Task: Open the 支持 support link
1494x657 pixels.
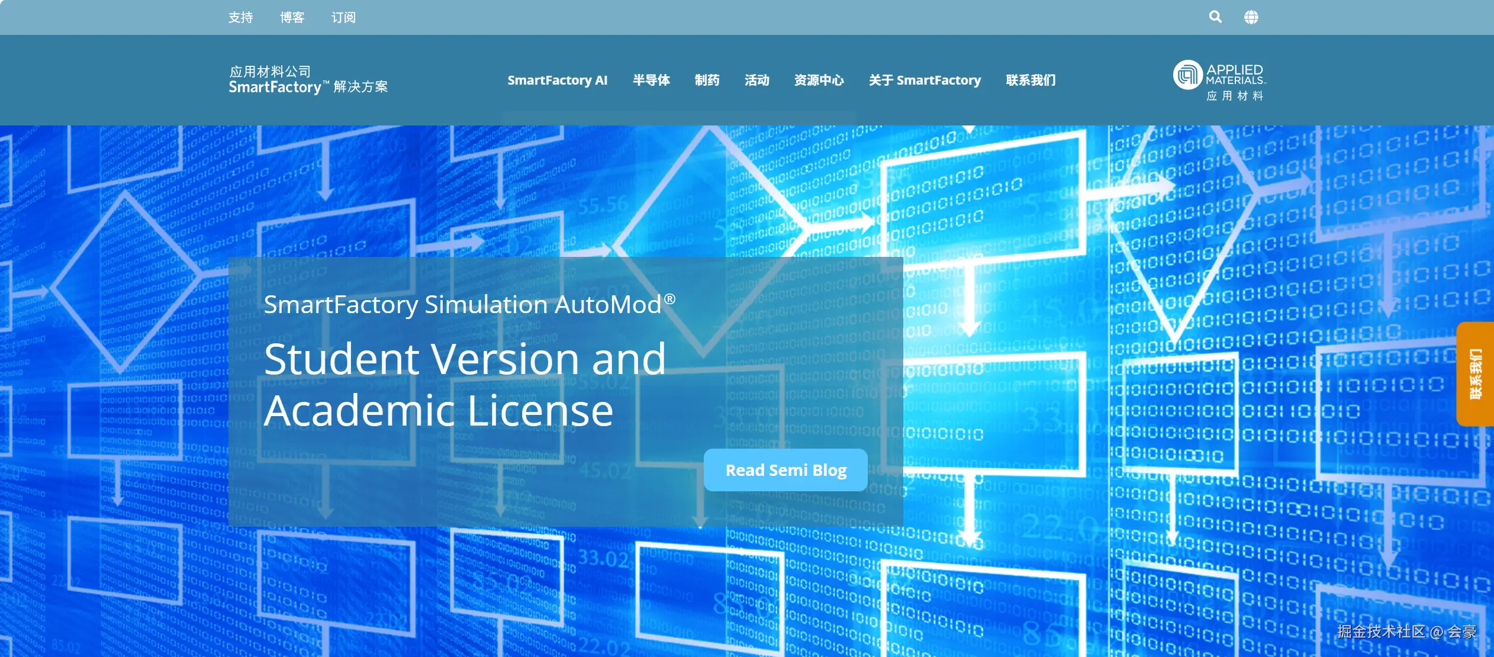Action: [240, 18]
